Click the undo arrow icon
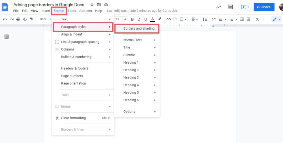Viewport: 283px width, 143px height. click(x=5, y=19)
